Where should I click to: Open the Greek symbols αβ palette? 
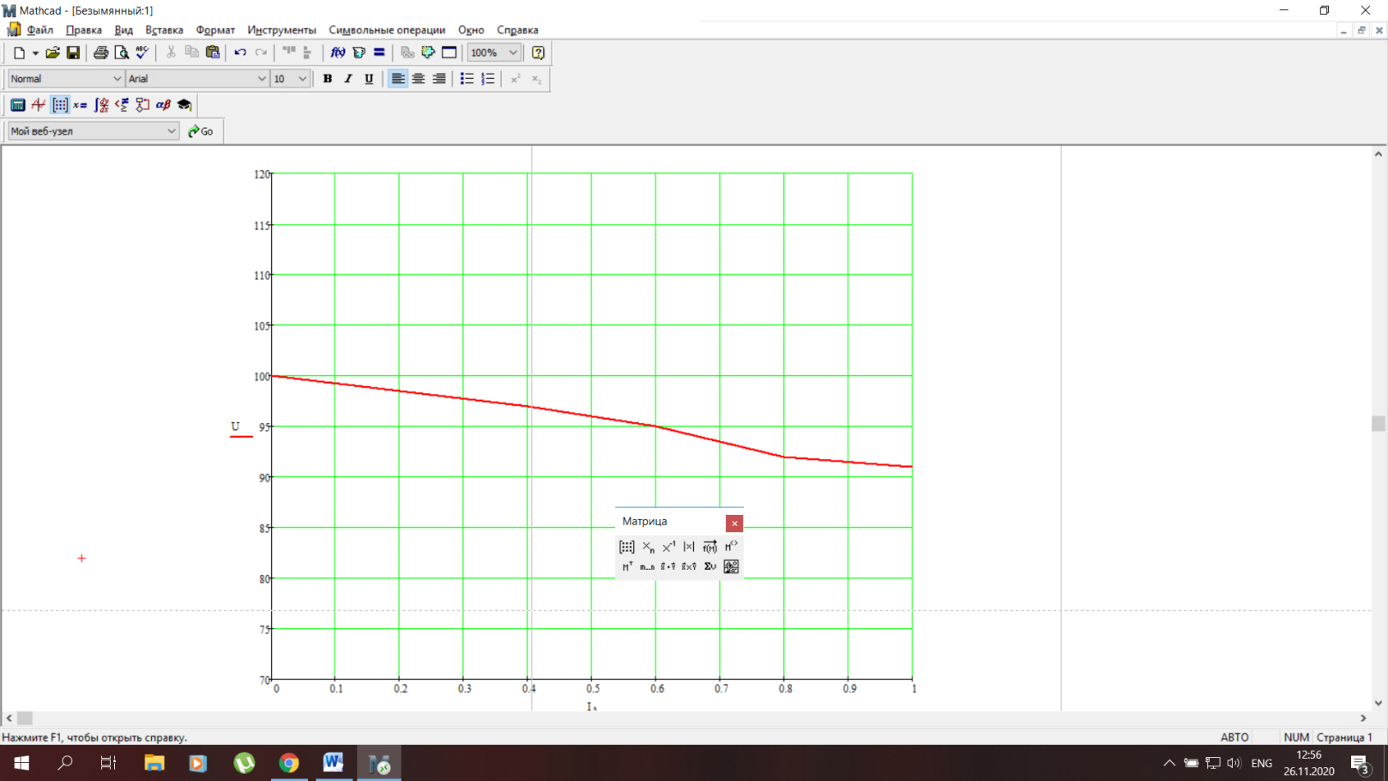pos(163,105)
